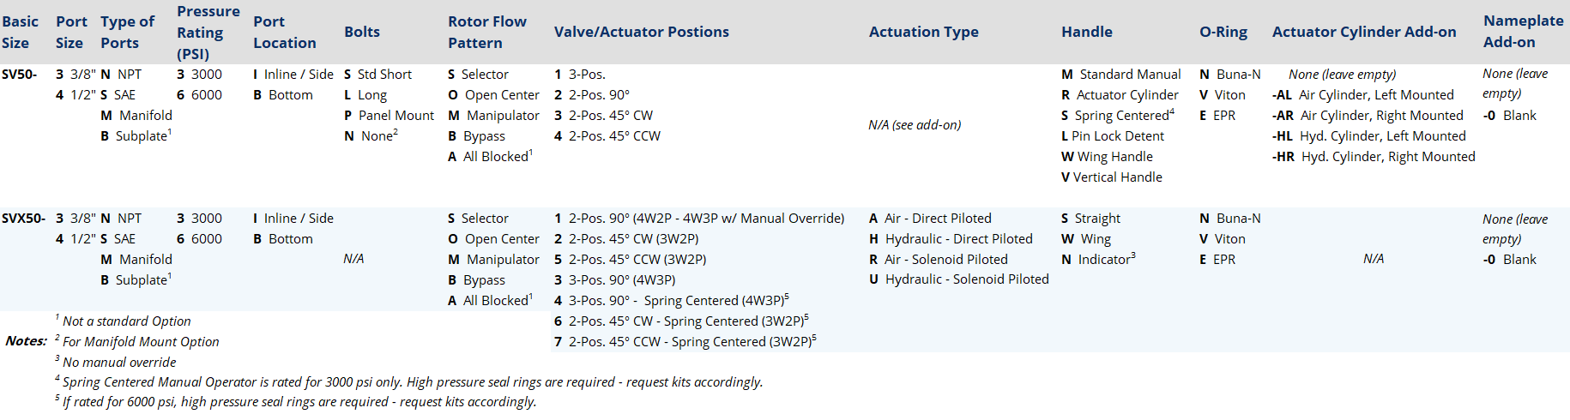This screenshot has width=1570, height=420.
Task: Click the Vertical Handle entry
Action: pyautogui.click(x=1112, y=177)
